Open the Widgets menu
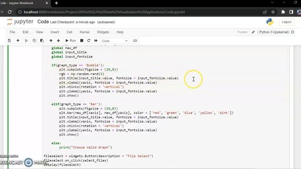This screenshot has height=169, width=301. [103, 32]
